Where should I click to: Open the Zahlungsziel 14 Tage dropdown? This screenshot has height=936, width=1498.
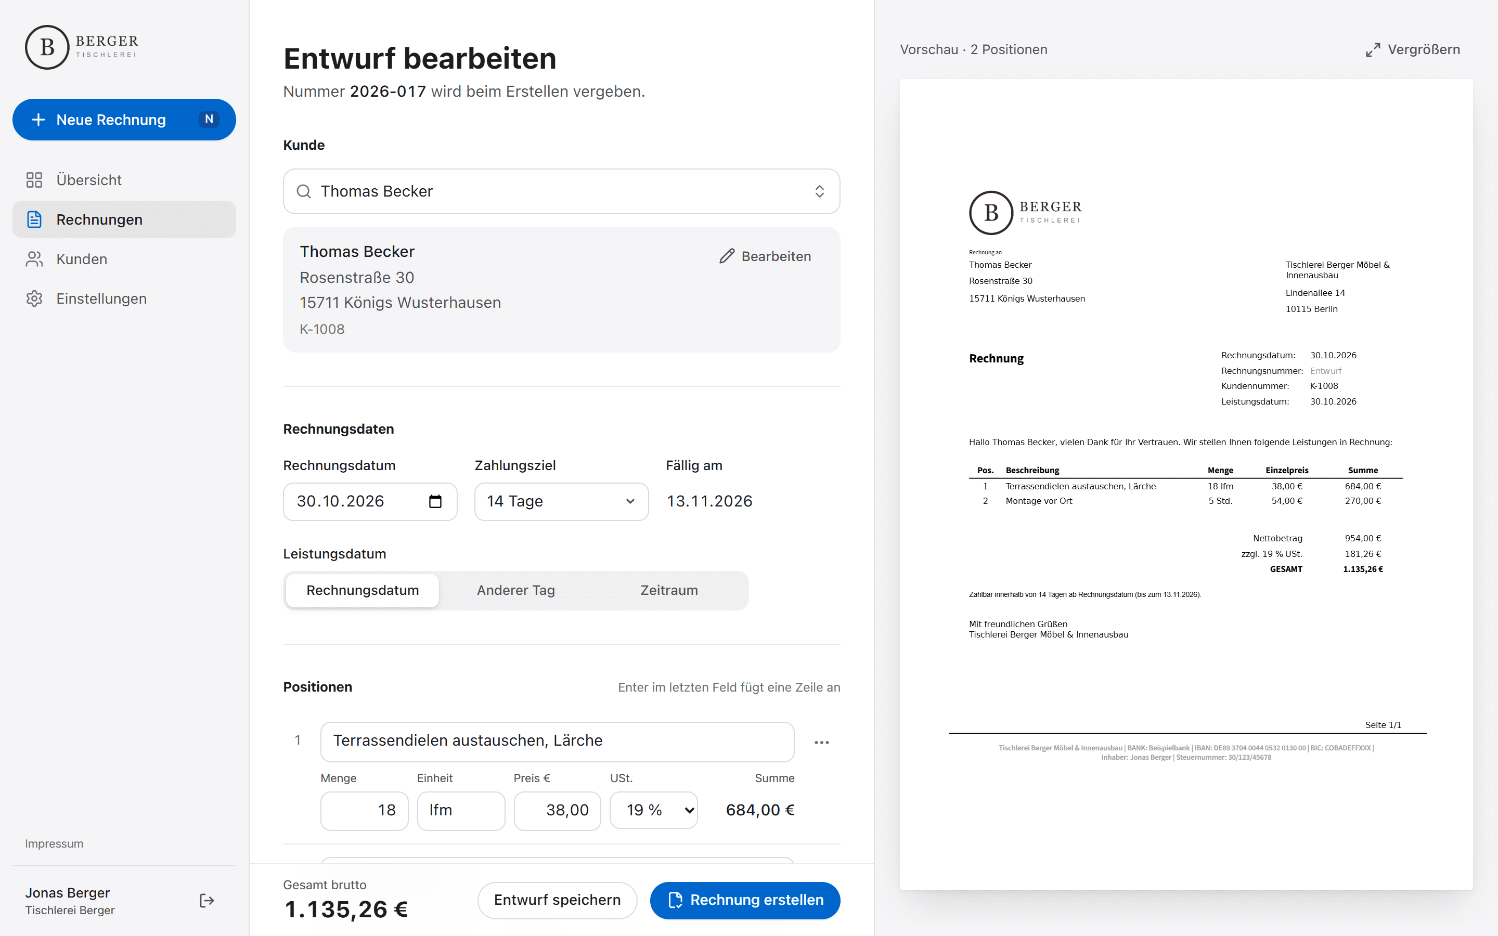(561, 501)
